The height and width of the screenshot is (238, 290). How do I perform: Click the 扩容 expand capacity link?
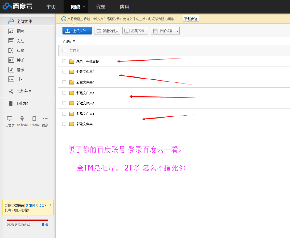(x=45, y=224)
